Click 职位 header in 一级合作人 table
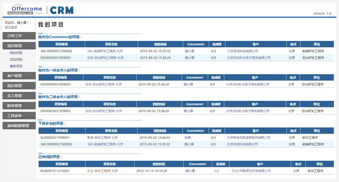This screenshot has width=339, height=182. (317, 78)
